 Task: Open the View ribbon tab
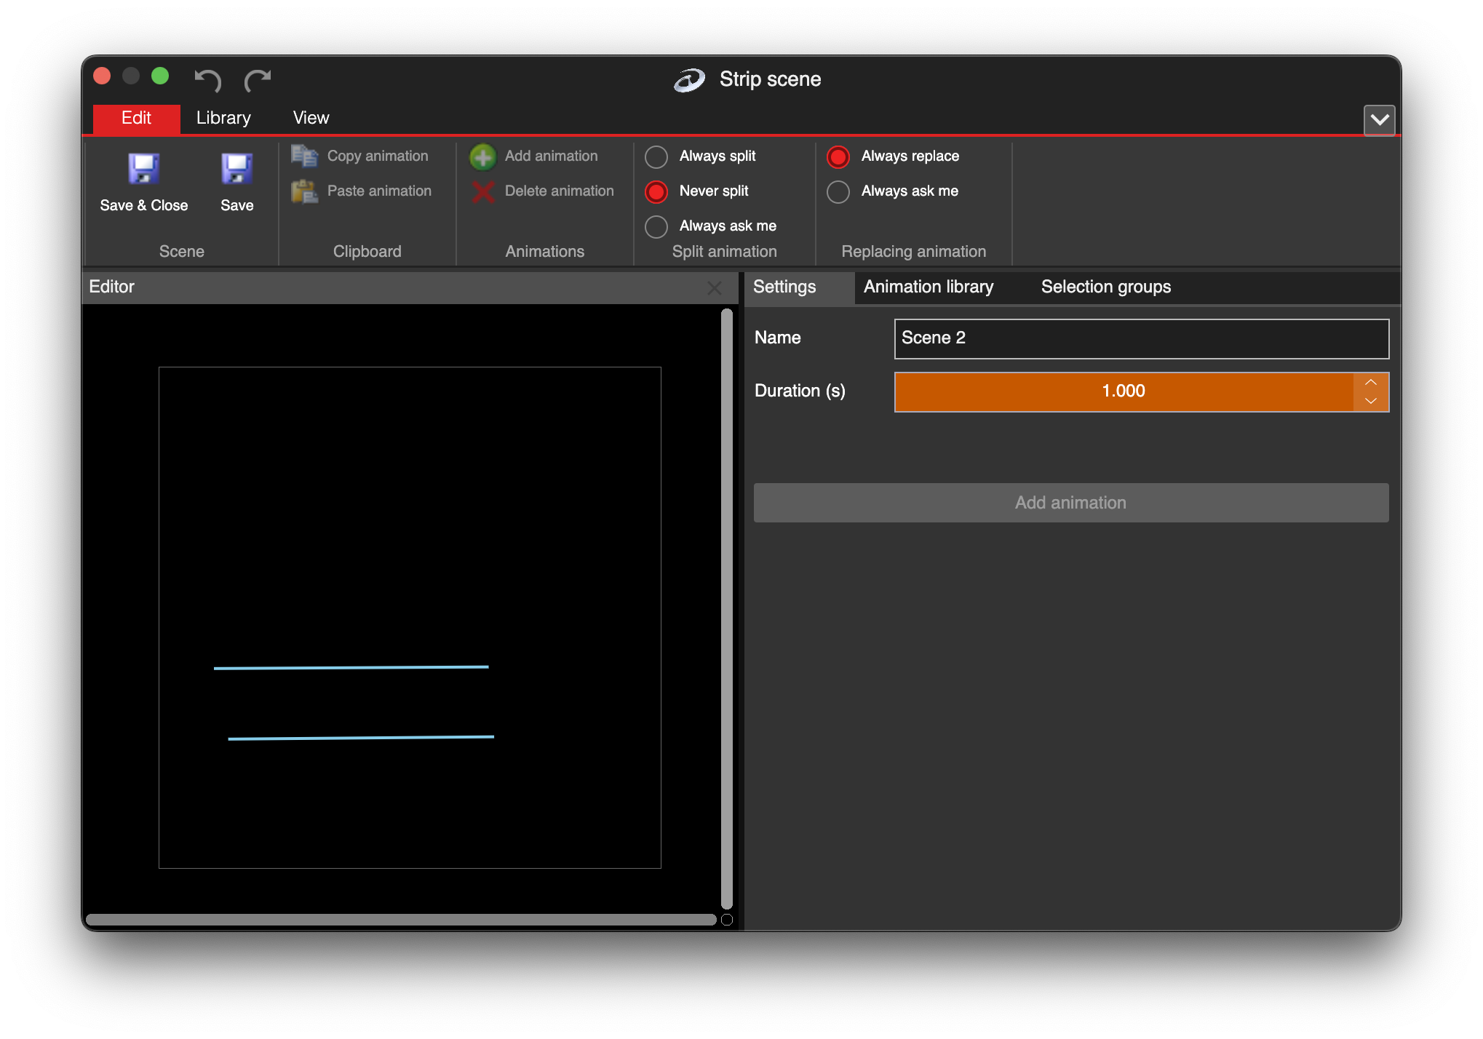pyautogui.click(x=311, y=118)
